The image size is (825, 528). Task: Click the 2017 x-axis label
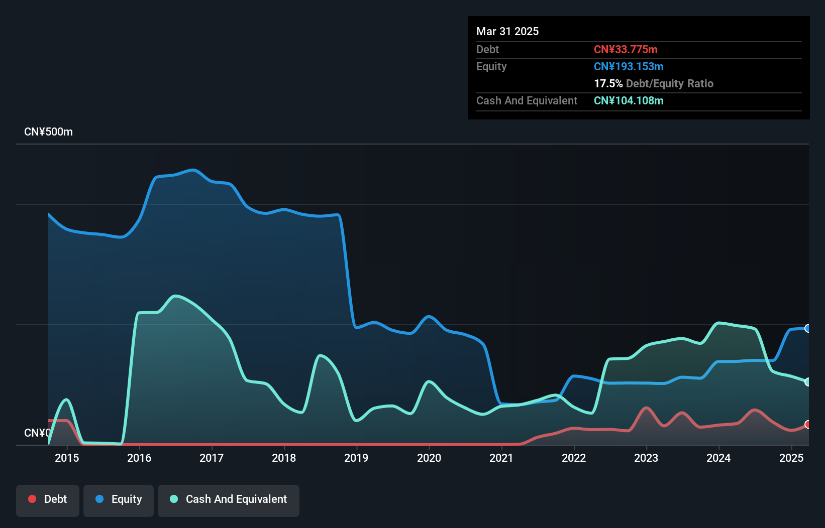(x=212, y=458)
